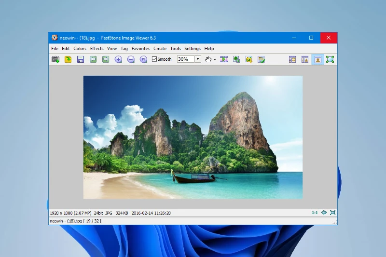
Task: Click the 324 KB file size text
Action: pyautogui.click(x=122, y=213)
